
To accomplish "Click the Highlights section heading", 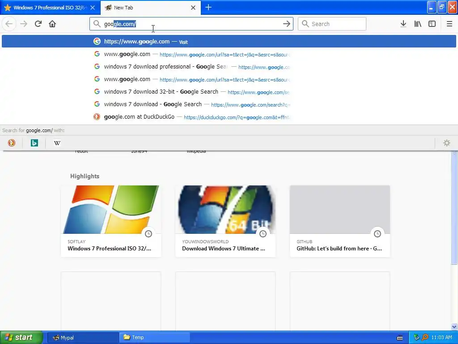I will tap(85, 176).
